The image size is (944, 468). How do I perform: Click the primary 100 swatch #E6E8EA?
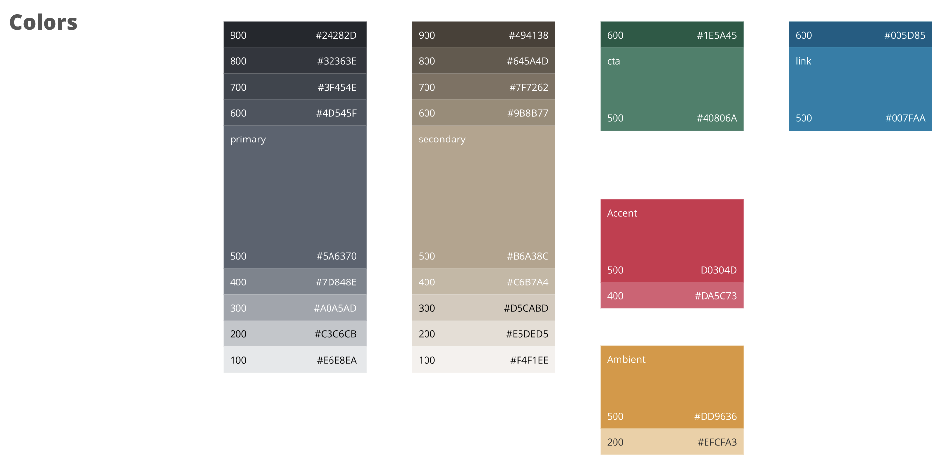294,360
